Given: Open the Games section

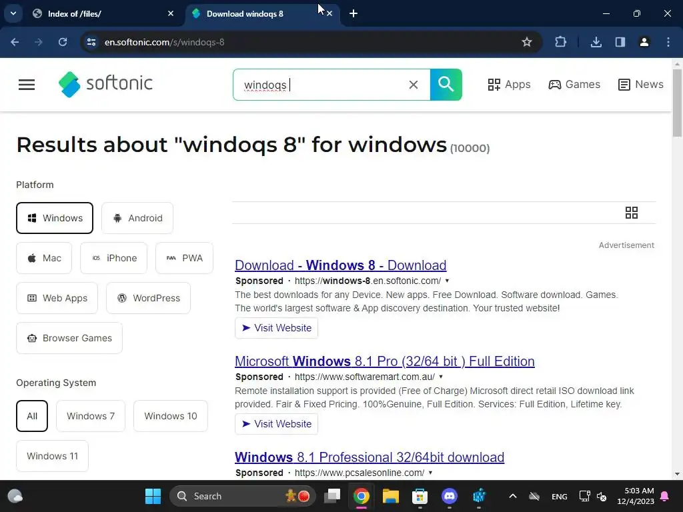Looking at the screenshot, I should [574, 85].
